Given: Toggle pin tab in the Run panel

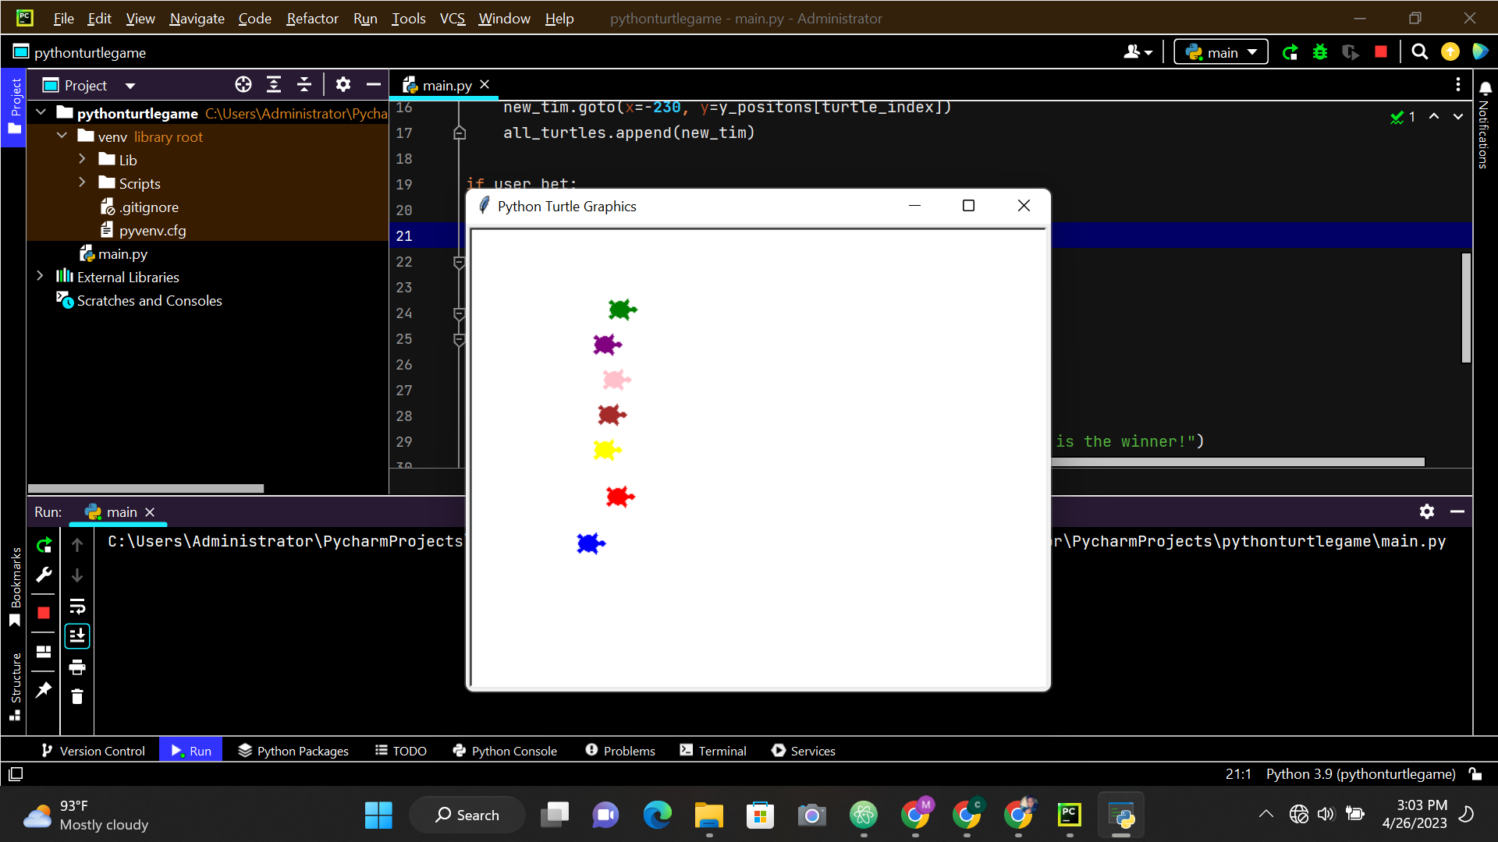Looking at the screenshot, I should coord(44,690).
